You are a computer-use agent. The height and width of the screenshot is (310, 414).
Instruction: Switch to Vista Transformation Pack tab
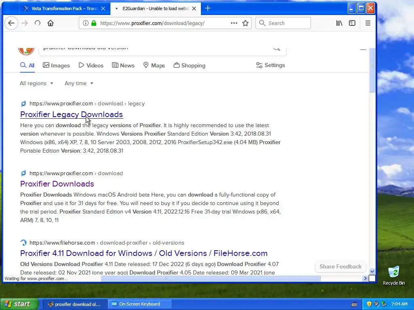tap(64, 8)
